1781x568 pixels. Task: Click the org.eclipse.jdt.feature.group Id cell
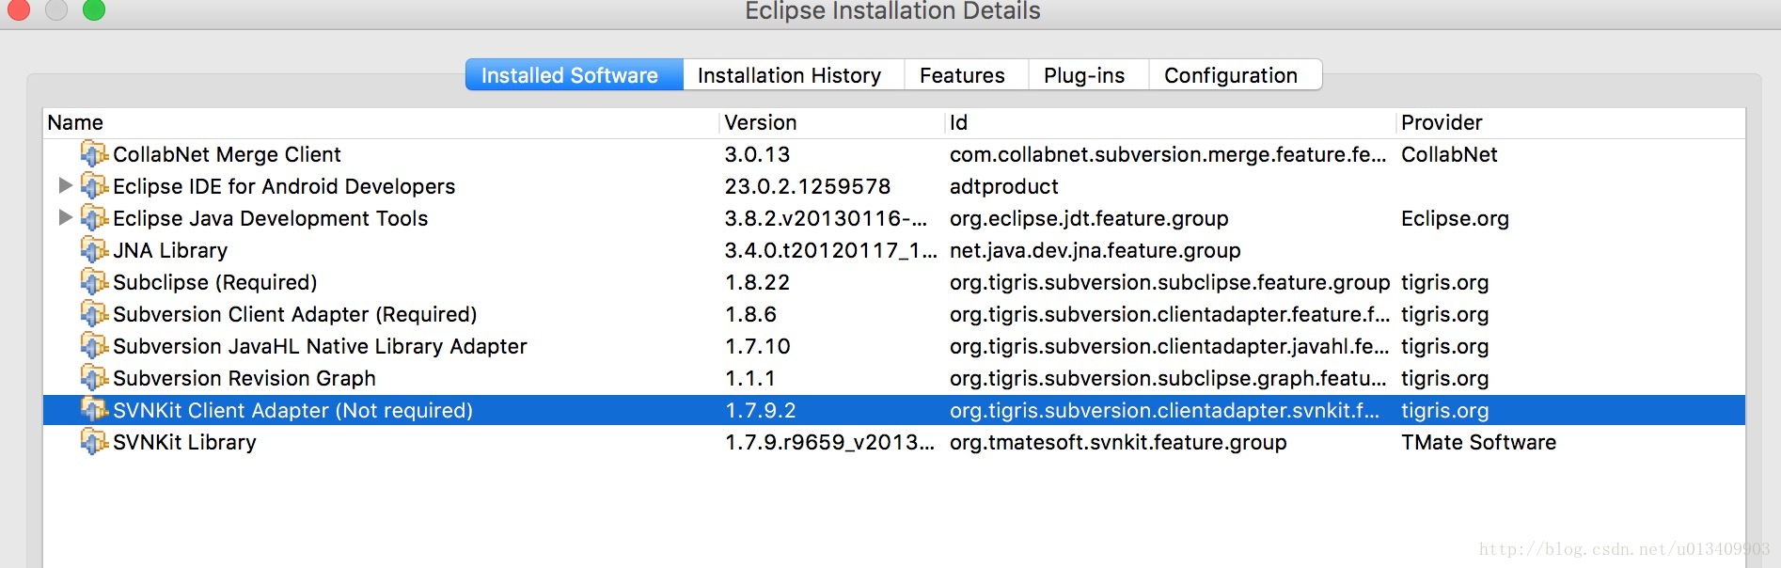(x=1089, y=218)
